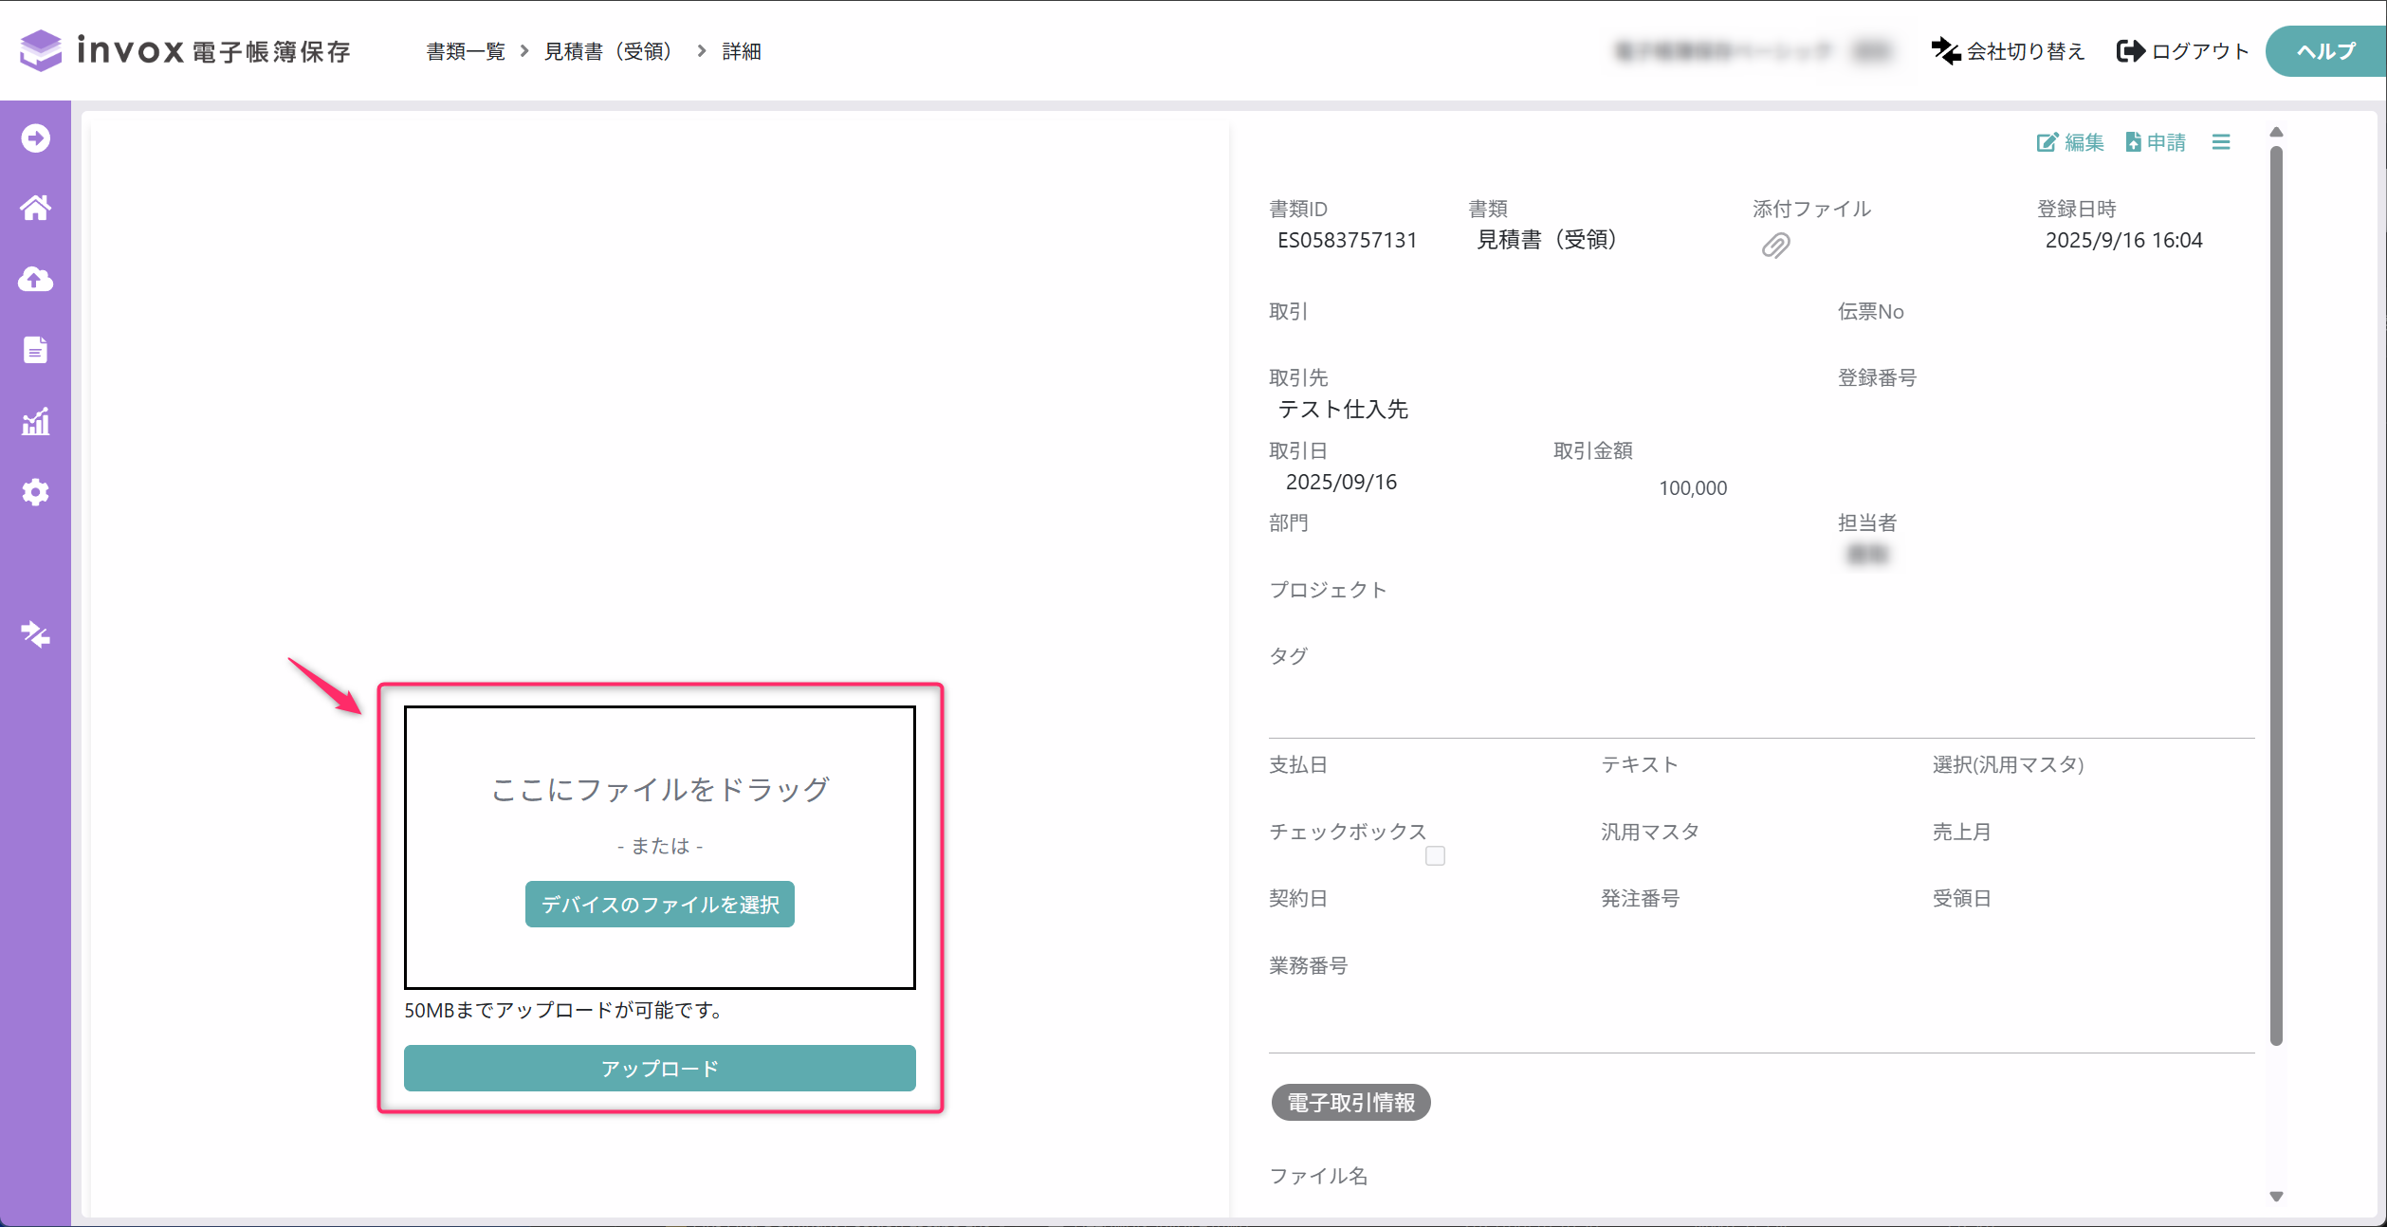The width and height of the screenshot is (2387, 1227).
Task: Click the supplier name テスト仕入先
Action: click(x=1343, y=409)
